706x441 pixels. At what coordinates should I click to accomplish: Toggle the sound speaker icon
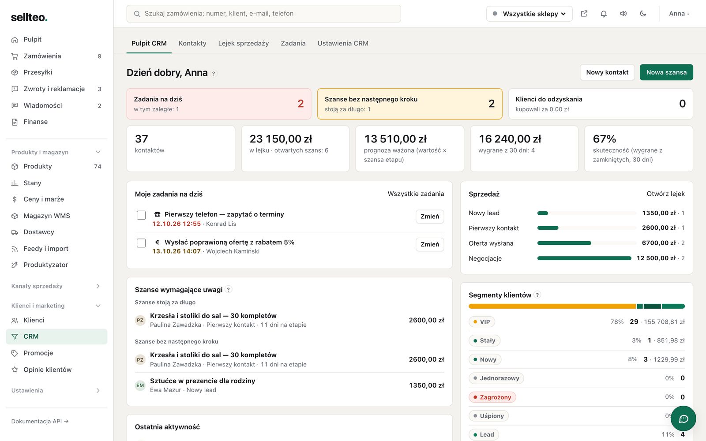pos(623,14)
